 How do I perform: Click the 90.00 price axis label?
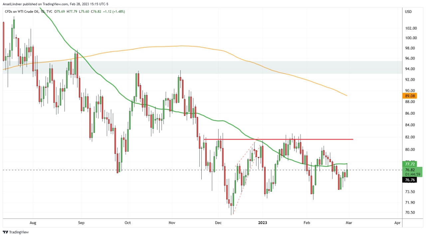coord(410,91)
